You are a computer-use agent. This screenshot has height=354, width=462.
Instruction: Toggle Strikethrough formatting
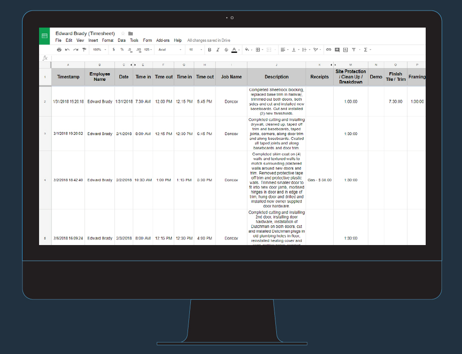pyautogui.click(x=226, y=50)
